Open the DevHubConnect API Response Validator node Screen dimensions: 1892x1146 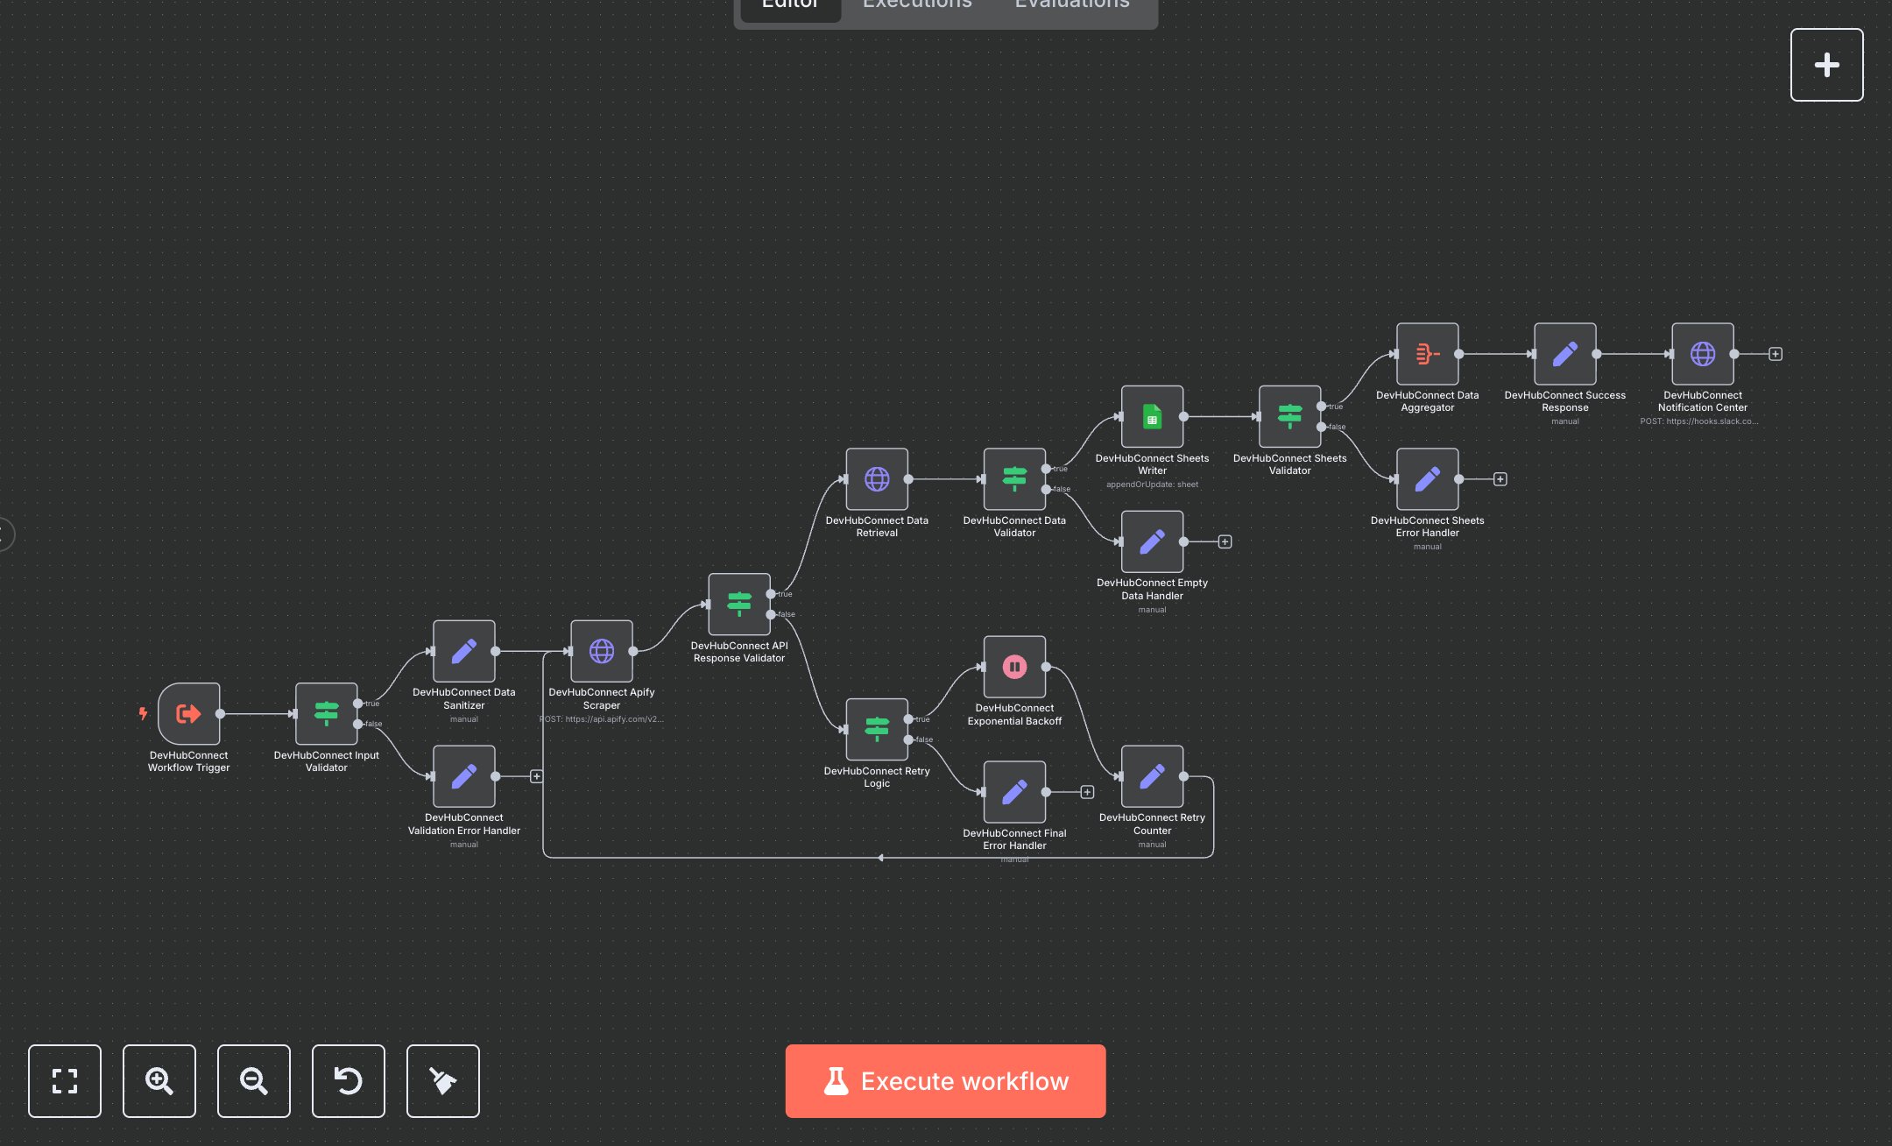(x=739, y=604)
